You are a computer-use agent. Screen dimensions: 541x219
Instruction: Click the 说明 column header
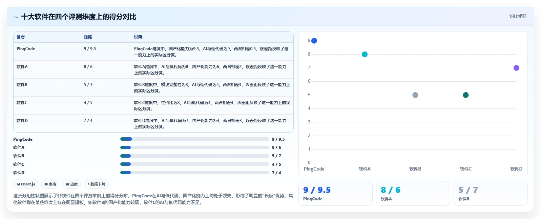(138, 37)
